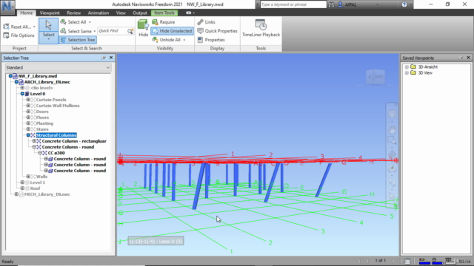Open the Select Same dropdown arrow
This screenshot has height=266, width=474.
(x=94, y=31)
